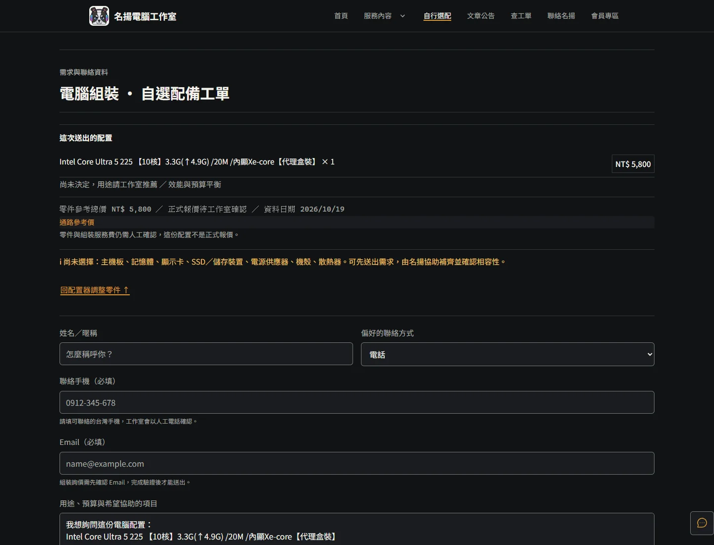The image size is (714, 545).
Task: Click the 資料日期 2026/10/19 text
Action: [304, 209]
